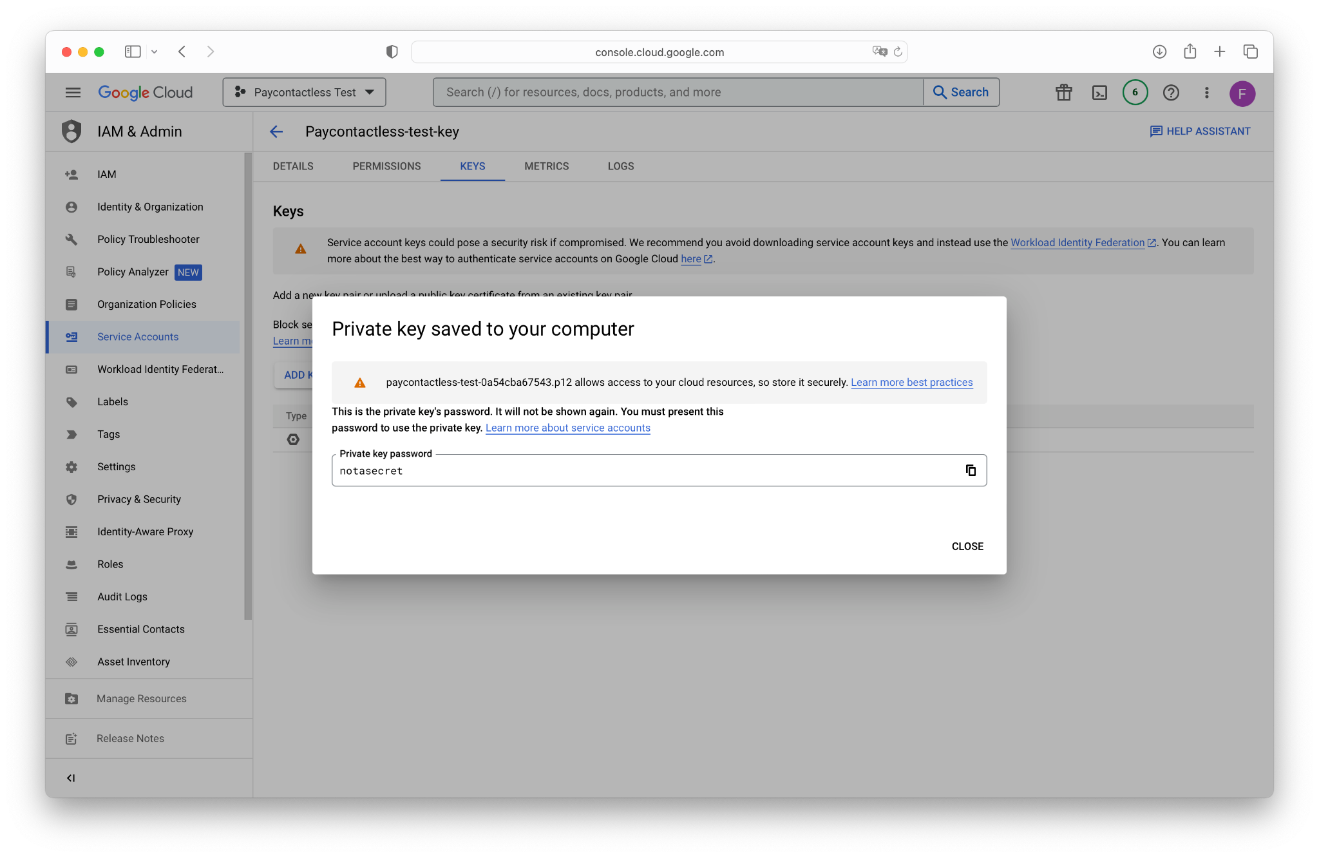
Task: Close the private key dialog
Action: coord(967,546)
